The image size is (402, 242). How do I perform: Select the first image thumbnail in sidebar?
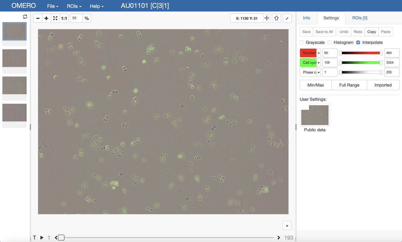pos(14,31)
